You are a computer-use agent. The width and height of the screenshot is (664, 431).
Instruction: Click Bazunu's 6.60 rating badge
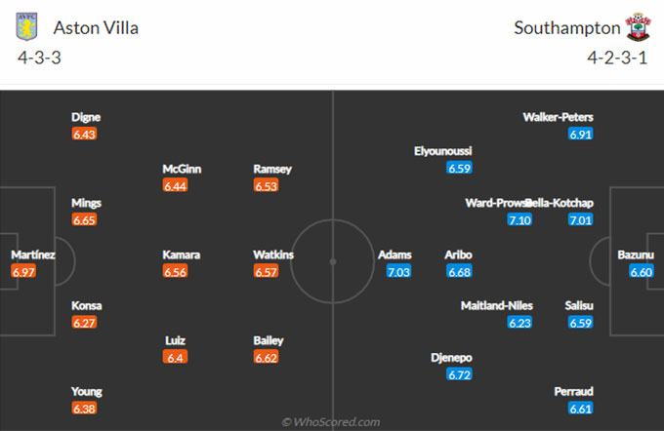coord(642,271)
